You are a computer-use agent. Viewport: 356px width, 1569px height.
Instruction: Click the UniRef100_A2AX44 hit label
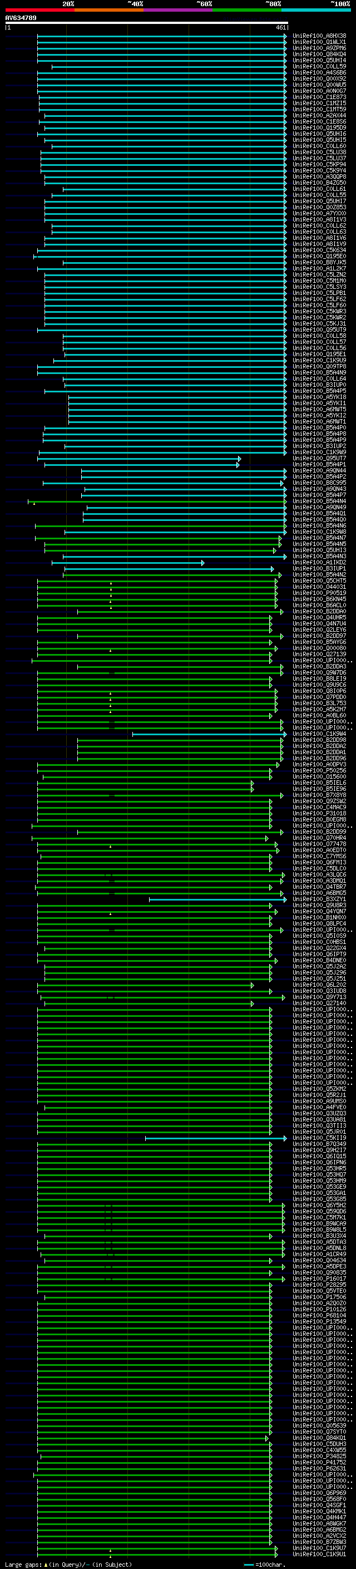click(319, 116)
